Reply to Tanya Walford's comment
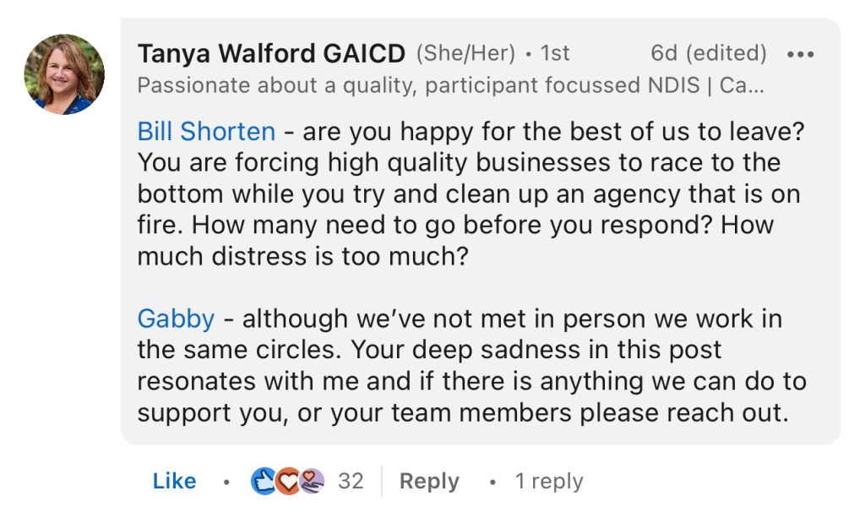This screenshot has height=518, width=865. [429, 481]
